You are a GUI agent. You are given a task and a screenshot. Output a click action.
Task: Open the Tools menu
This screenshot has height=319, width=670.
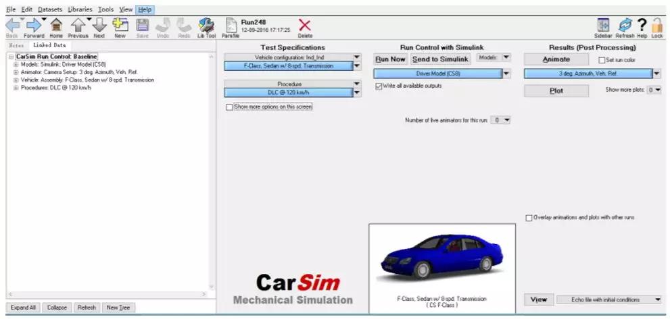click(x=105, y=9)
